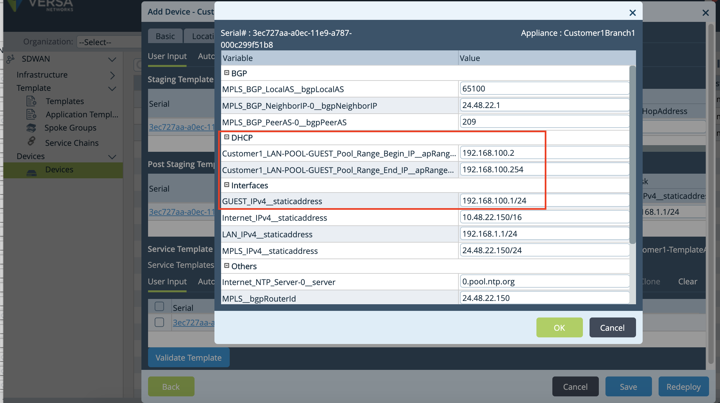Collapse the Interfaces variable group
Viewport: 720px width, 403px height.
coord(227,185)
